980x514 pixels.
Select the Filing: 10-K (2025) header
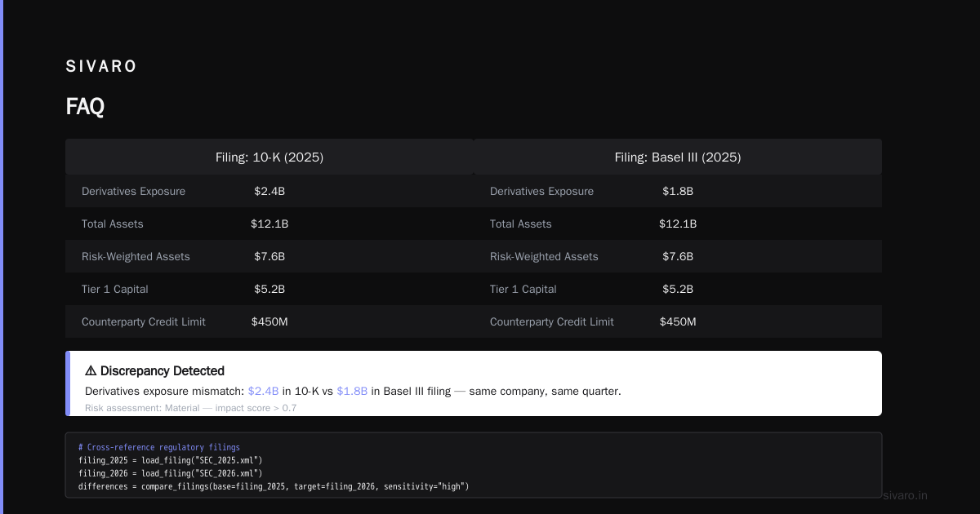click(269, 157)
